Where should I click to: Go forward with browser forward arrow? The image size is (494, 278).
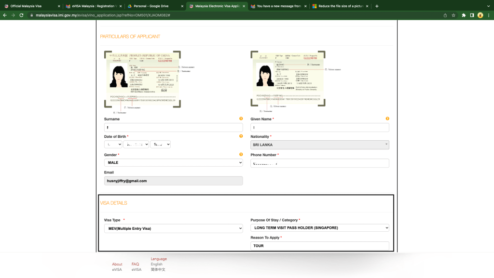(13, 15)
